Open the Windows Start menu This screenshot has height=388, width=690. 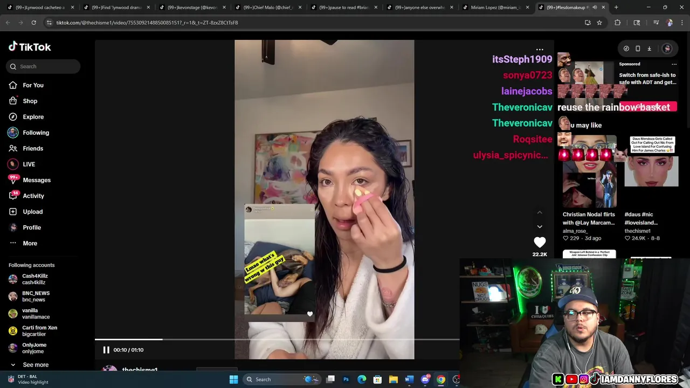click(x=233, y=379)
